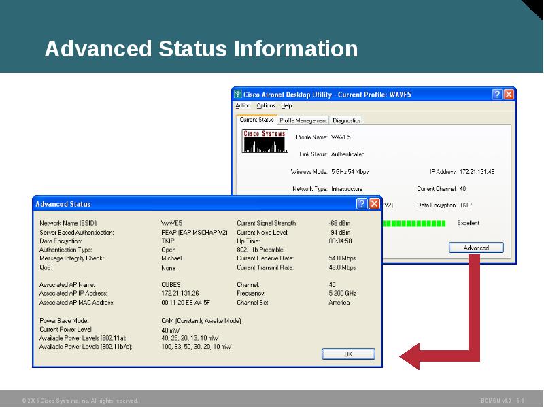The height and width of the screenshot is (408, 544).
Task: Switch to the Diagnostics tab
Action: 347,120
